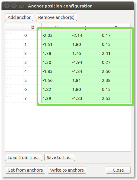
Task: Tick the checkbox for anchor id 0
Action: click(x=9, y=35)
